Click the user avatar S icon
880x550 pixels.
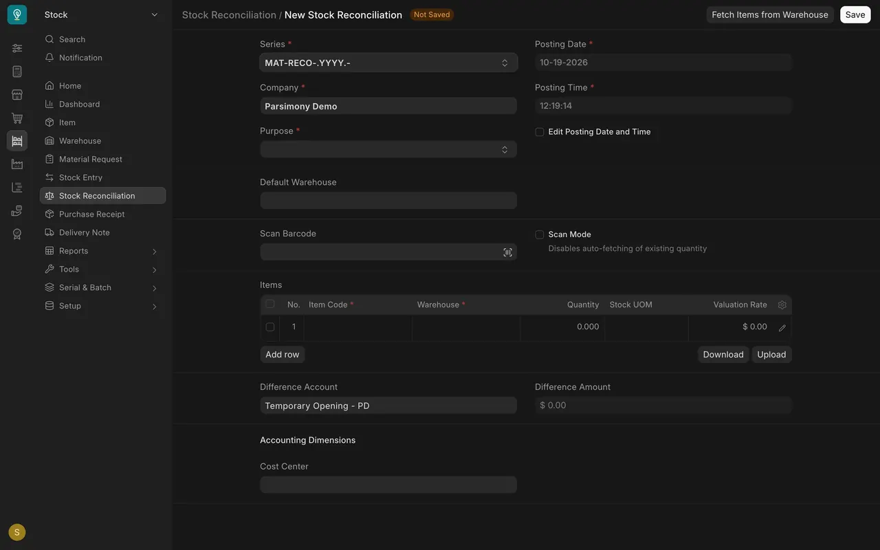pyautogui.click(x=17, y=532)
